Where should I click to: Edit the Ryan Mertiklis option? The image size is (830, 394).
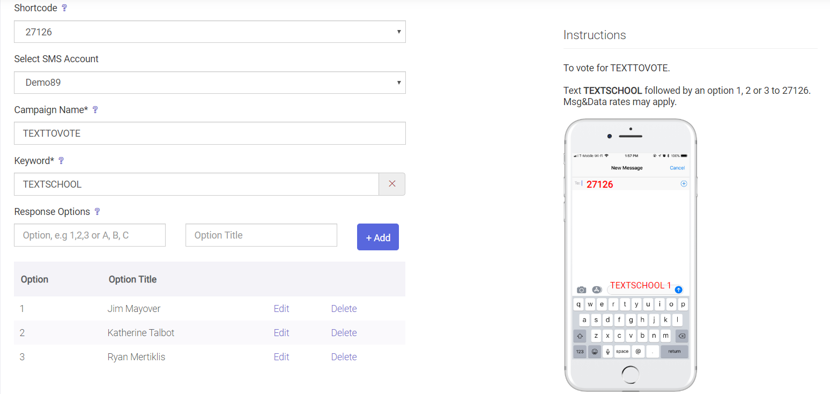pos(281,357)
